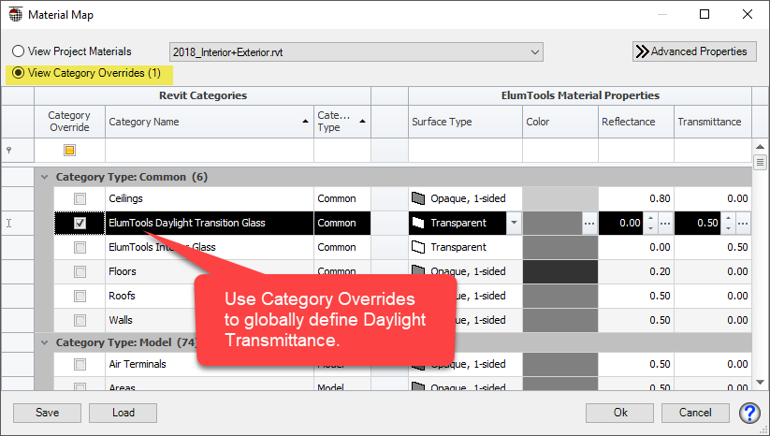This screenshot has width=770, height=436.
Task: Select View Project Materials radio button
Action: [x=18, y=51]
